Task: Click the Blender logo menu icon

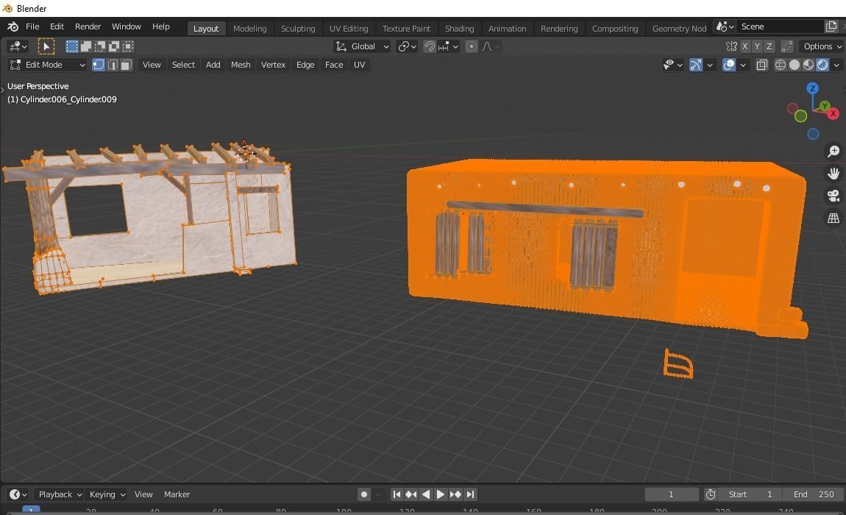Action: (13, 26)
